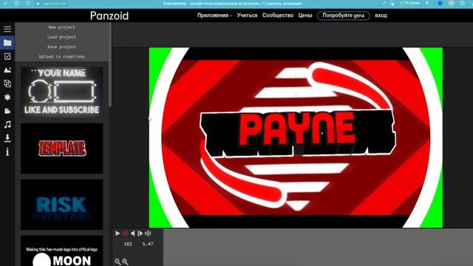Zoom out the timeline
Viewport: 473px width, 266px height.
pyautogui.click(x=118, y=262)
